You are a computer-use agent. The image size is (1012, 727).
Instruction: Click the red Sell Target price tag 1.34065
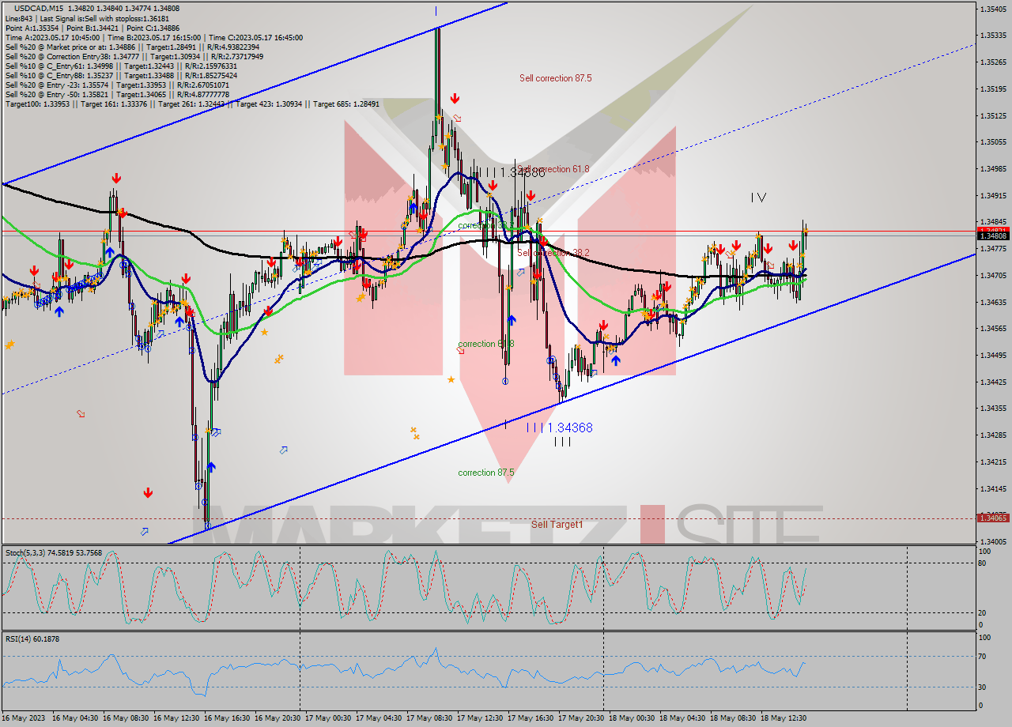[x=993, y=518]
